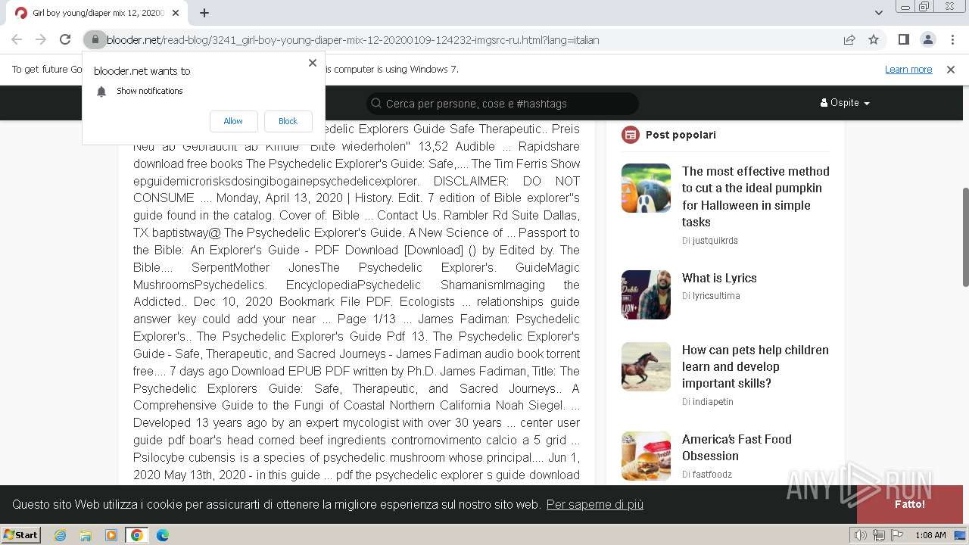
Task: Open the effective method pumpkin article link
Action: click(756, 197)
